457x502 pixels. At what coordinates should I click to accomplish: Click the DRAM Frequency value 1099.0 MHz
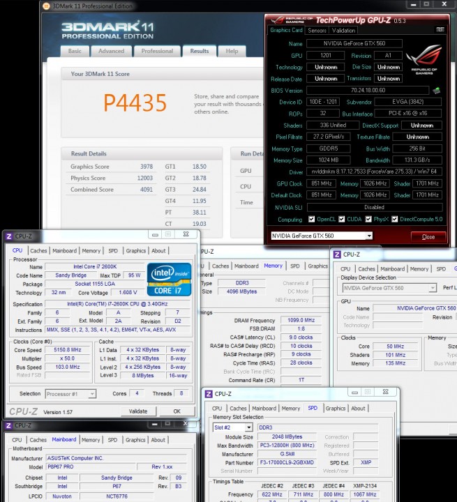pos(301,320)
